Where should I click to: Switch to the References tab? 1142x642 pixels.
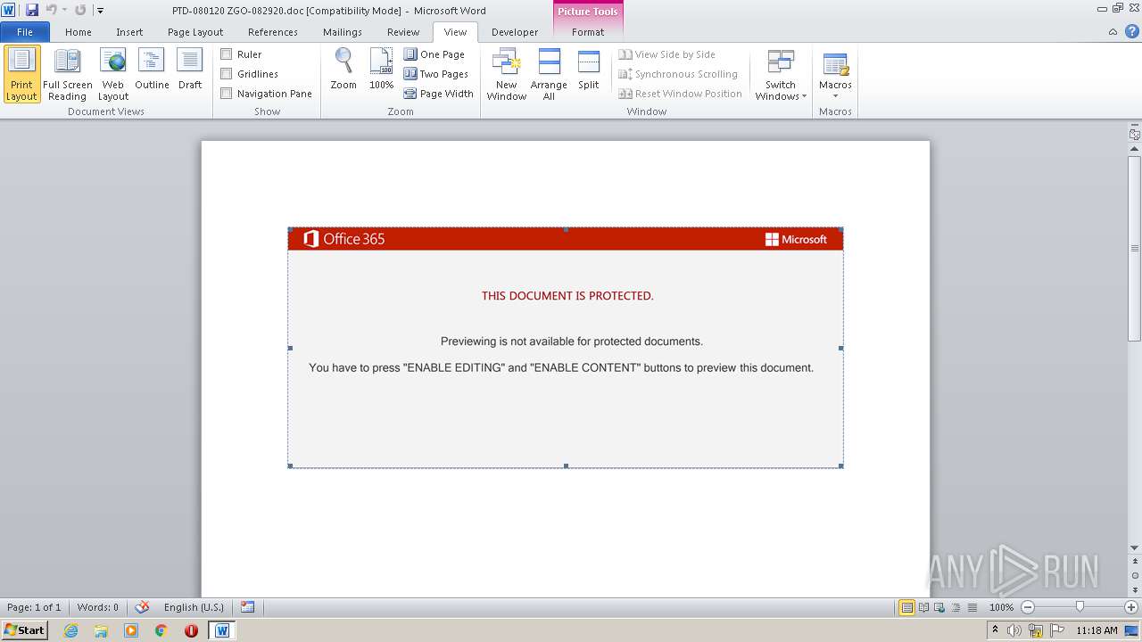273,32
